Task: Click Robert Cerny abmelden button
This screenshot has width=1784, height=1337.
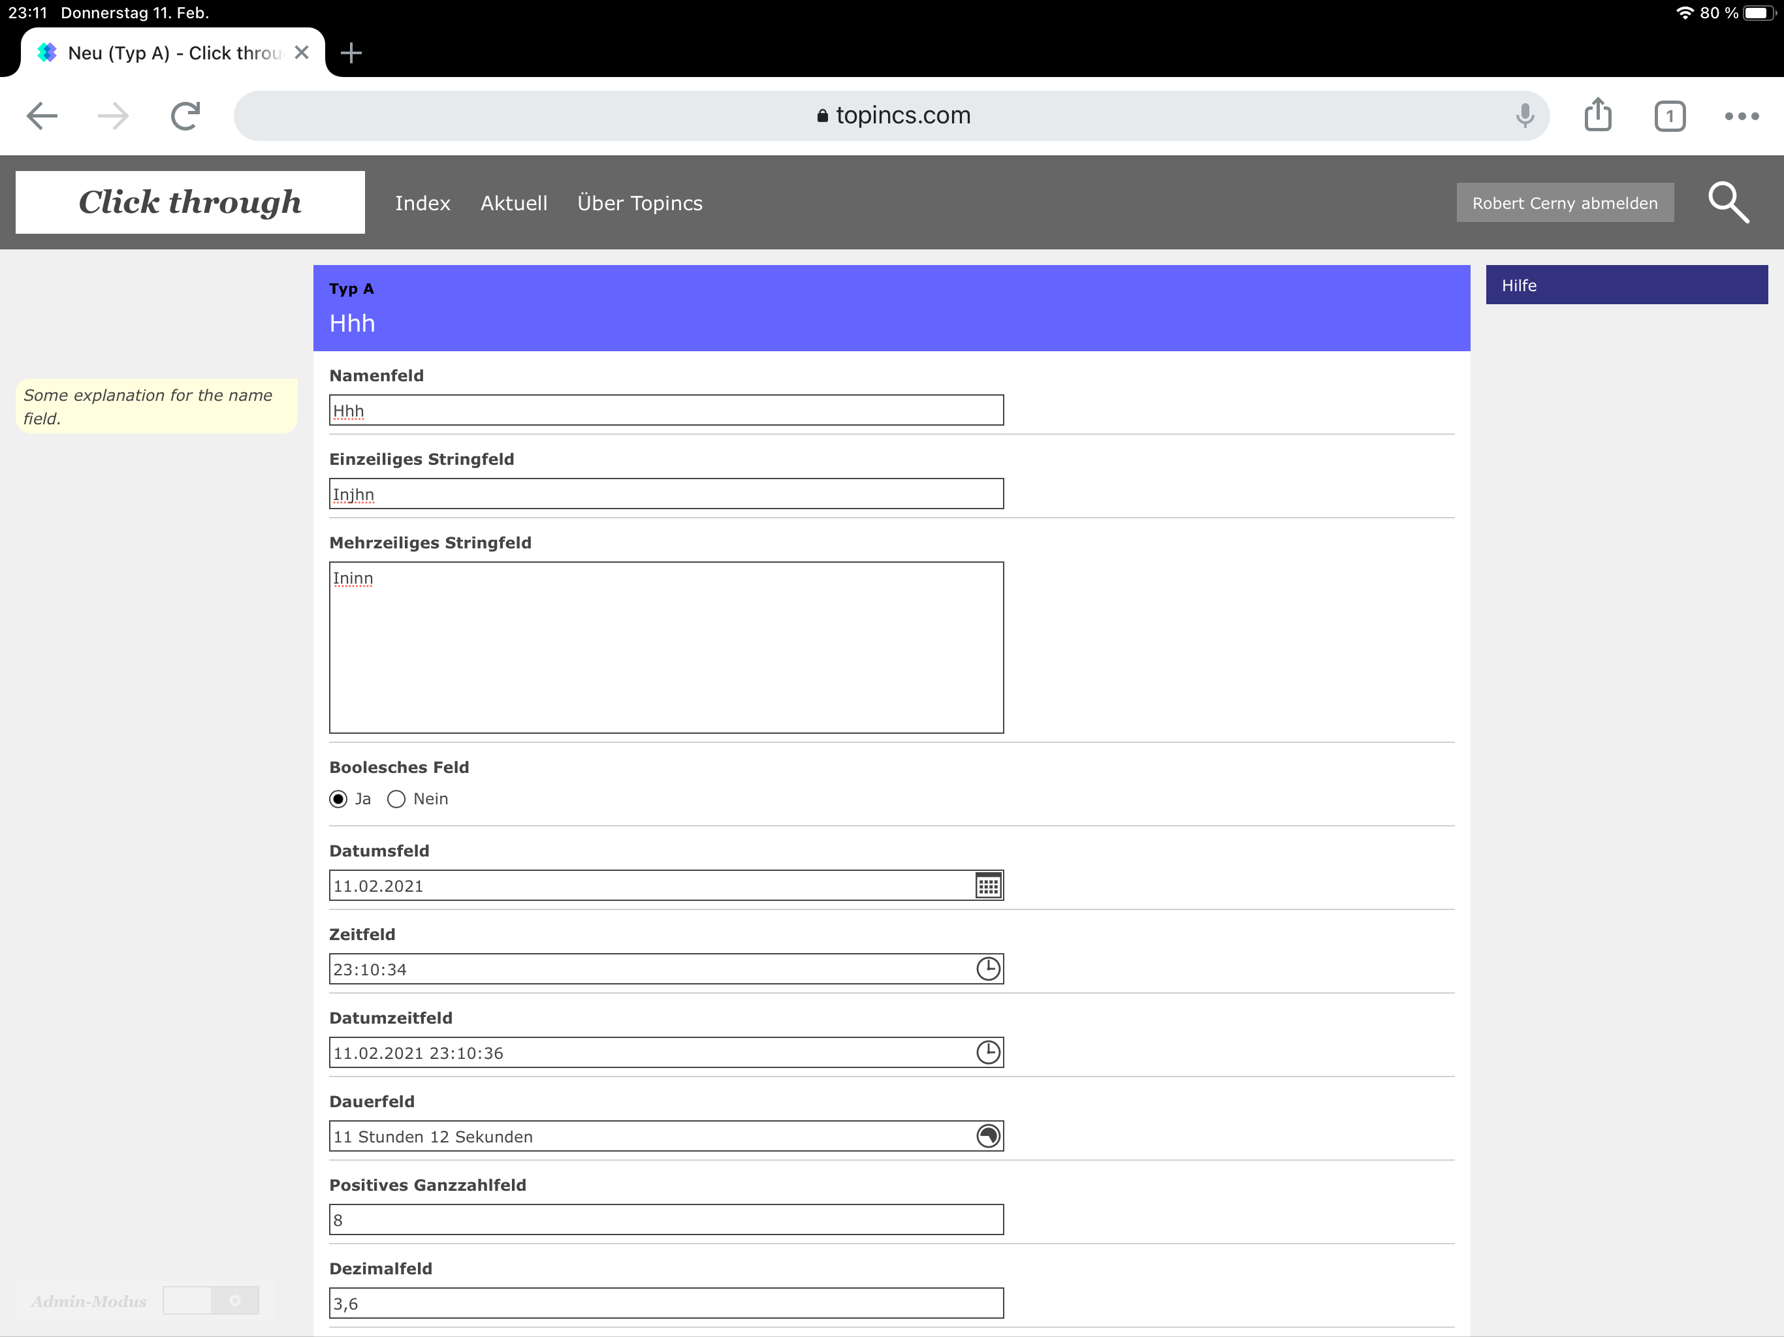Action: [1564, 203]
